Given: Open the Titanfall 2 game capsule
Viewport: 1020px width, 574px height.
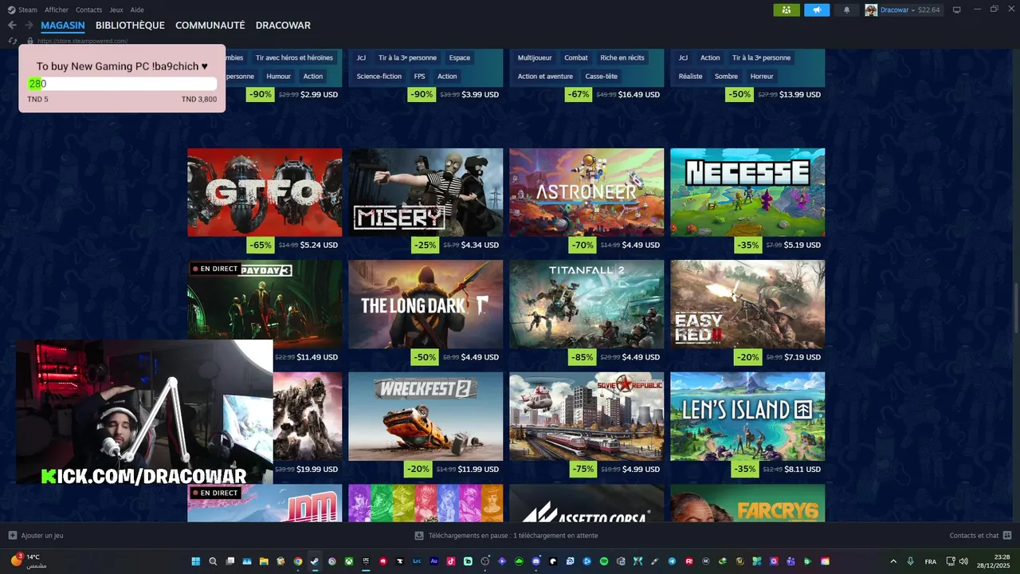Looking at the screenshot, I should (x=586, y=305).
